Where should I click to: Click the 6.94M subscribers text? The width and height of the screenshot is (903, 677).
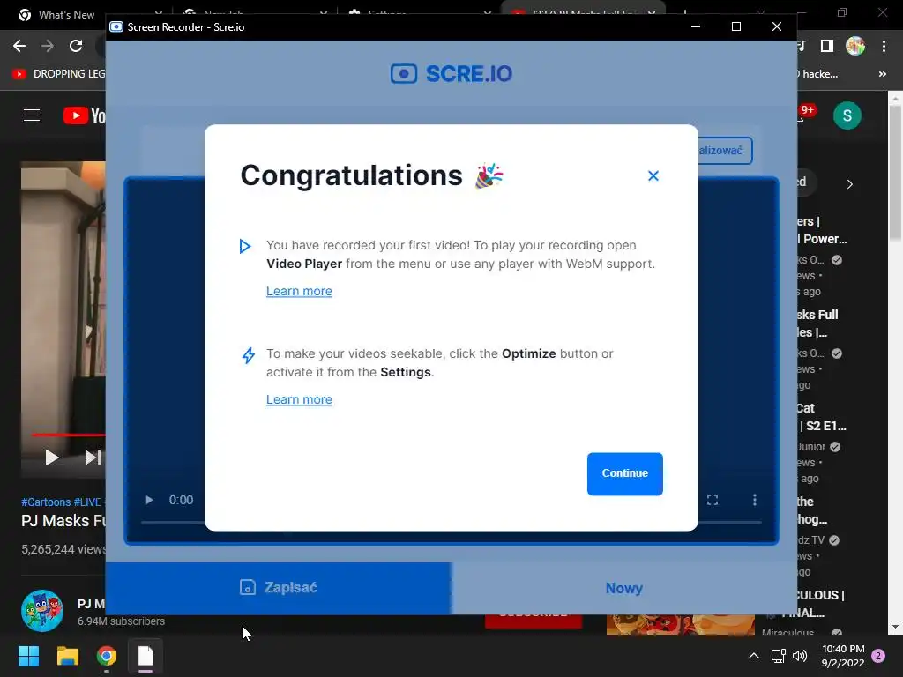coord(121,621)
